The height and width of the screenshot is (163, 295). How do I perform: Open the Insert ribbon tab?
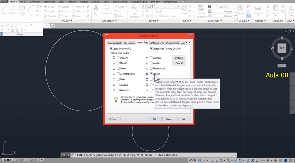coord(23,2)
